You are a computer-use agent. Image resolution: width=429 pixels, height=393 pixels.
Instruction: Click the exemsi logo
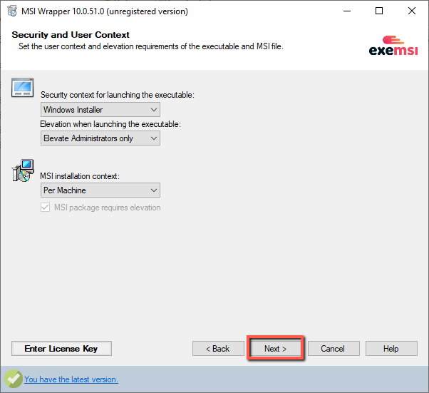tap(393, 46)
